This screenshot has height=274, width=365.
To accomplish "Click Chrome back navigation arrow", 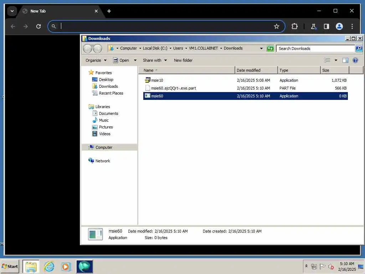I will tap(13, 26).
